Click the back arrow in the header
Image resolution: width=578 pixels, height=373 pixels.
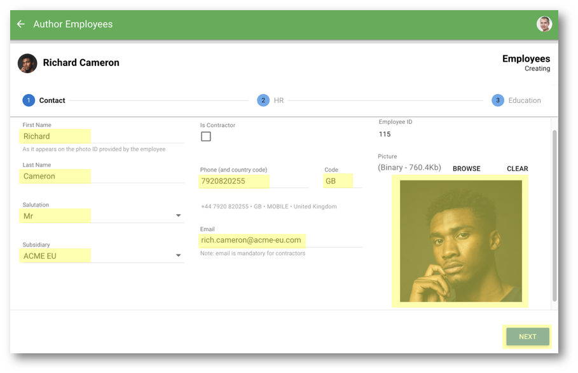(x=20, y=24)
